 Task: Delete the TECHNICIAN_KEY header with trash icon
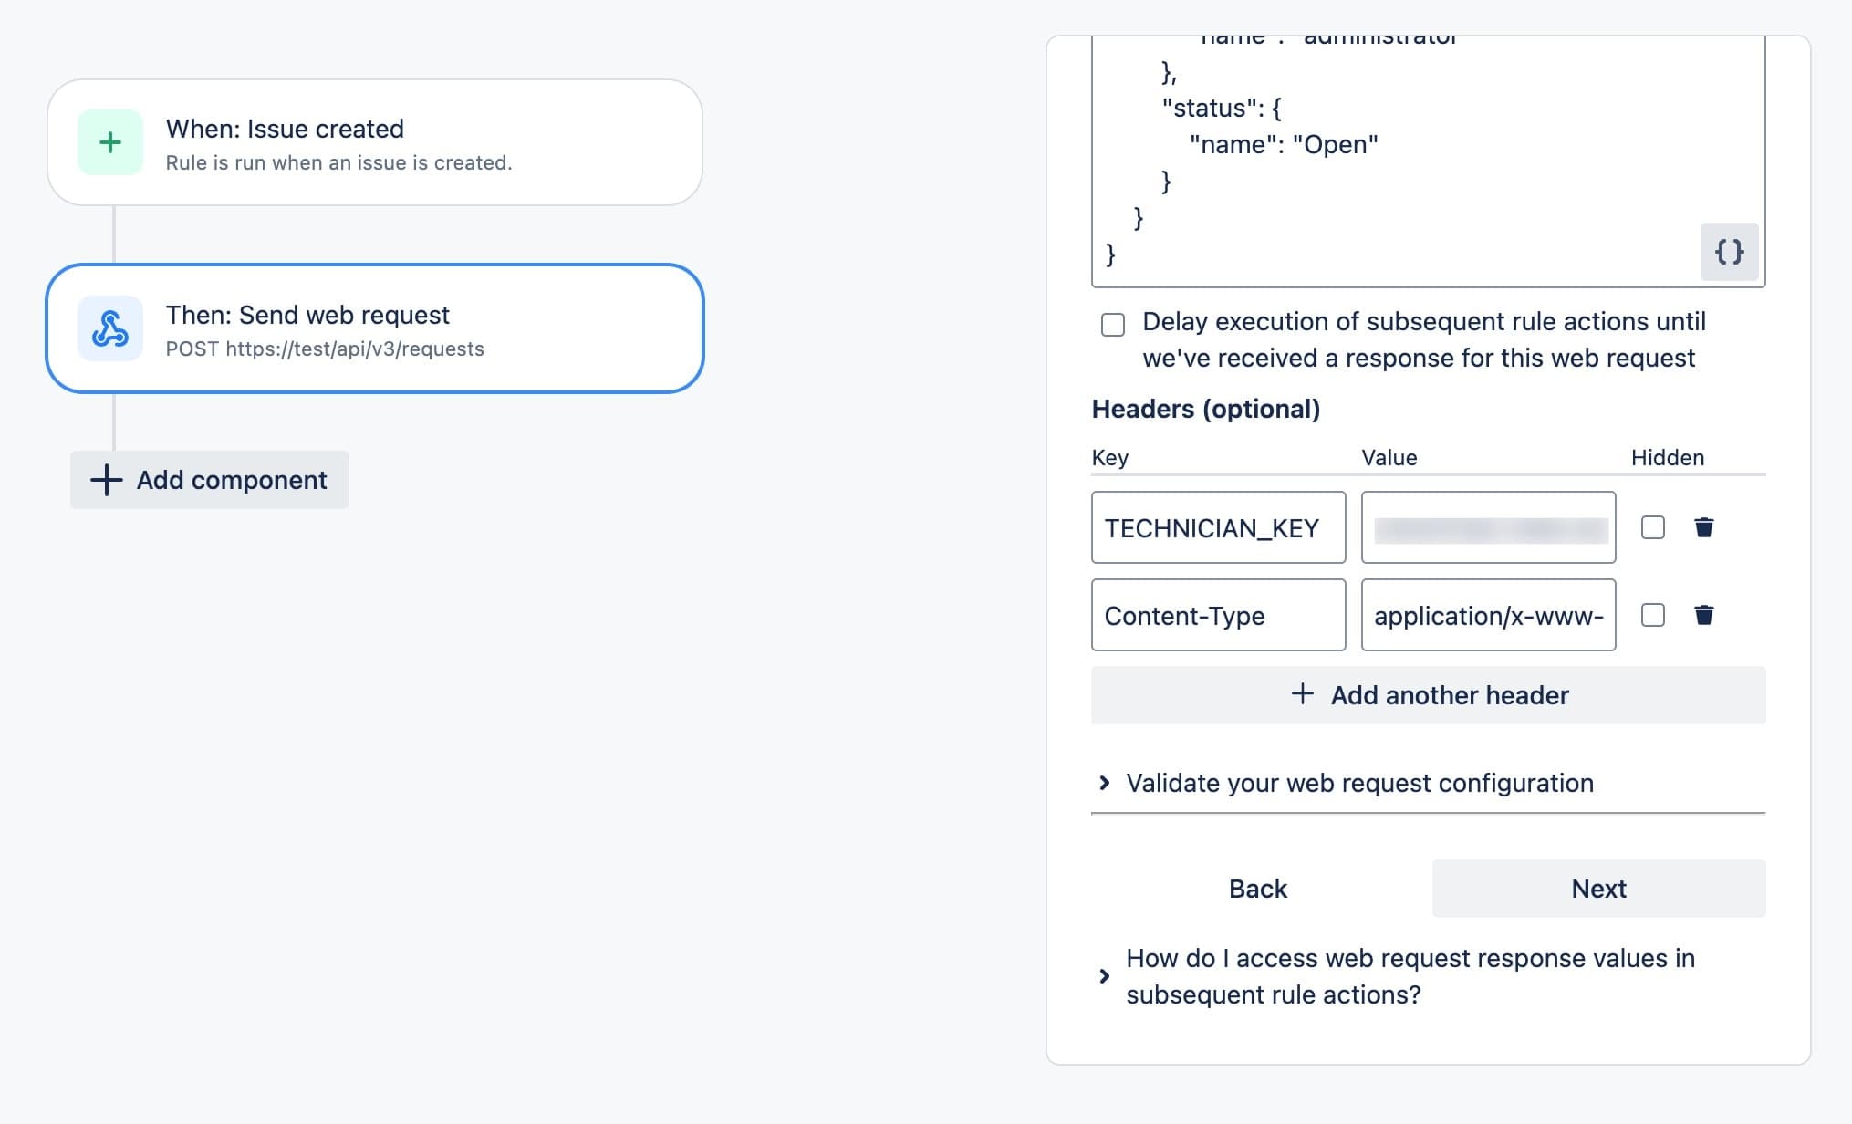[1703, 527]
